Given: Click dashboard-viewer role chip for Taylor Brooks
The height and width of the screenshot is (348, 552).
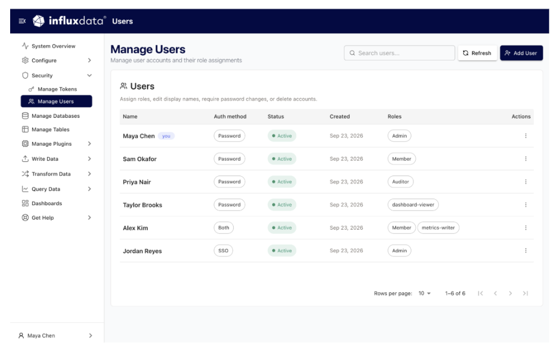Looking at the screenshot, I should click(413, 205).
